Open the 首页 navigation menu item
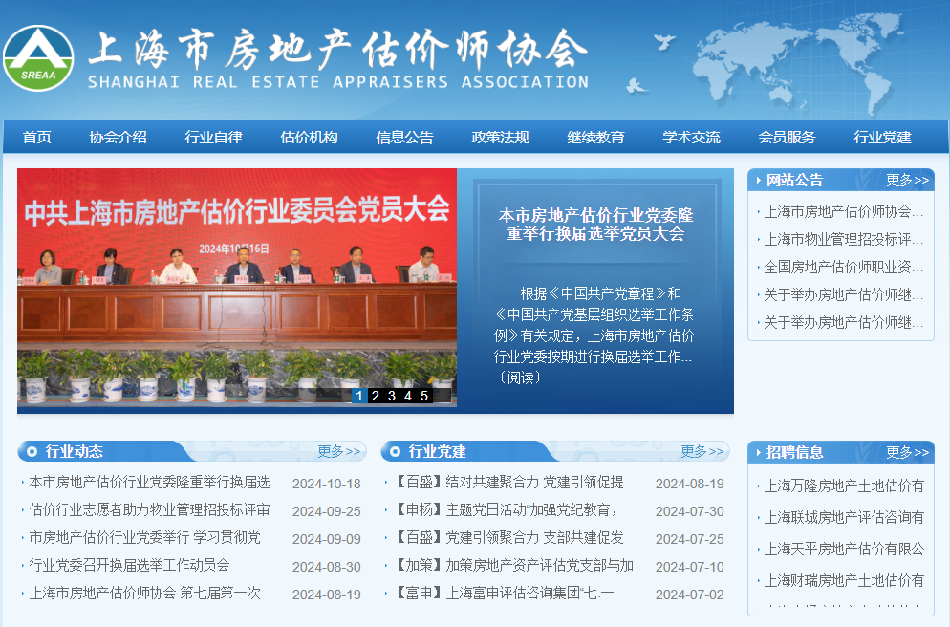 37,138
